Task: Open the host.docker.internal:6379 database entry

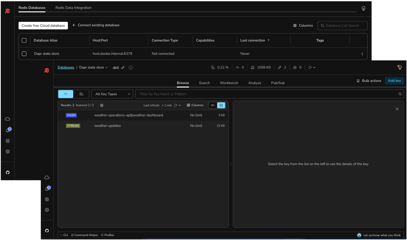Action: pyautogui.click(x=112, y=54)
